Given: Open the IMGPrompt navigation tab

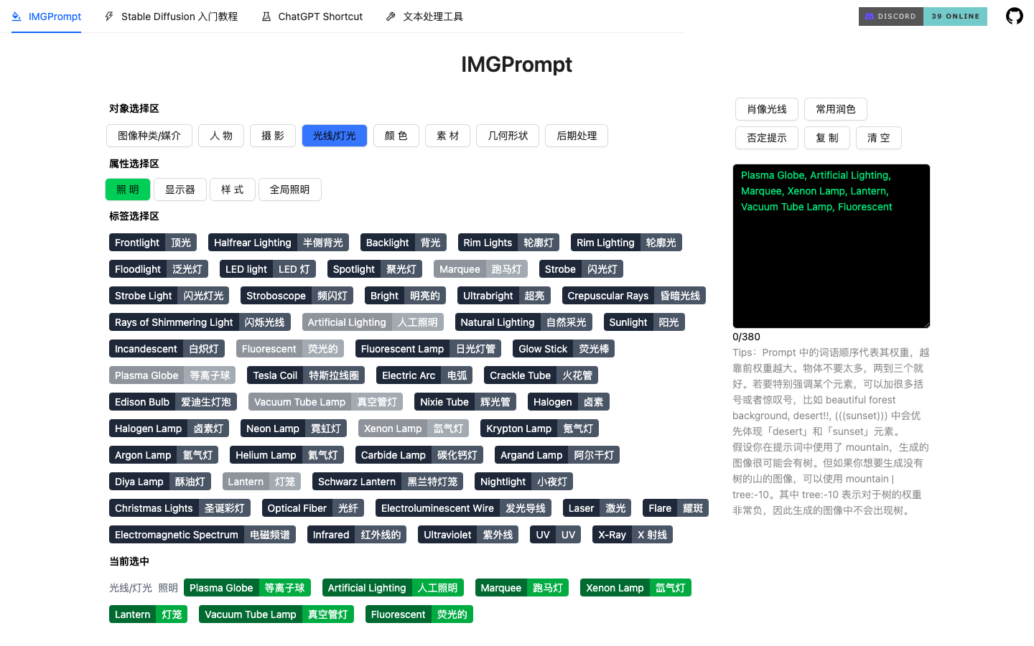Looking at the screenshot, I should 46,16.
